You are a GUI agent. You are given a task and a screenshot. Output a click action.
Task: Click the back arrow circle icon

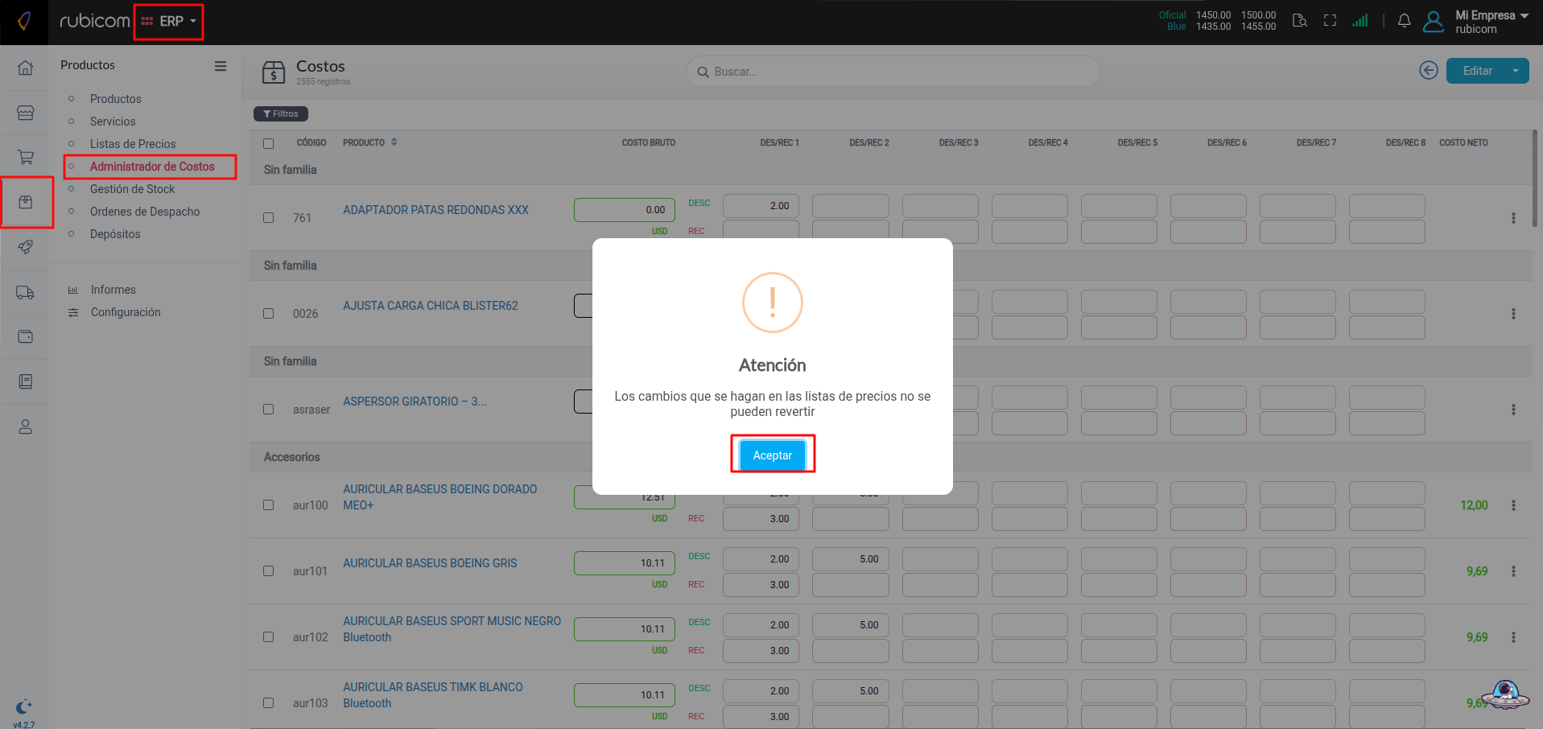(x=1428, y=71)
